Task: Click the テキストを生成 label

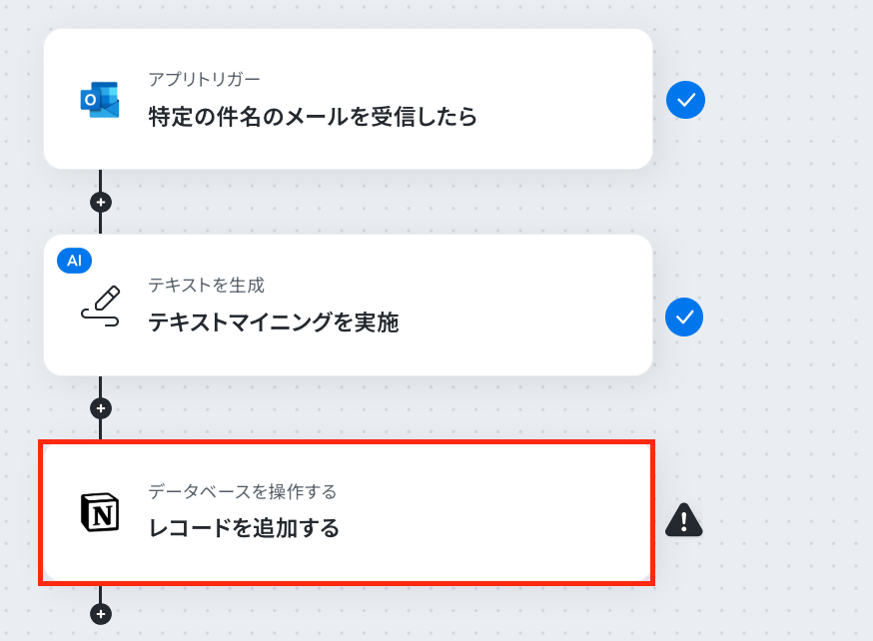Action: tap(206, 286)
